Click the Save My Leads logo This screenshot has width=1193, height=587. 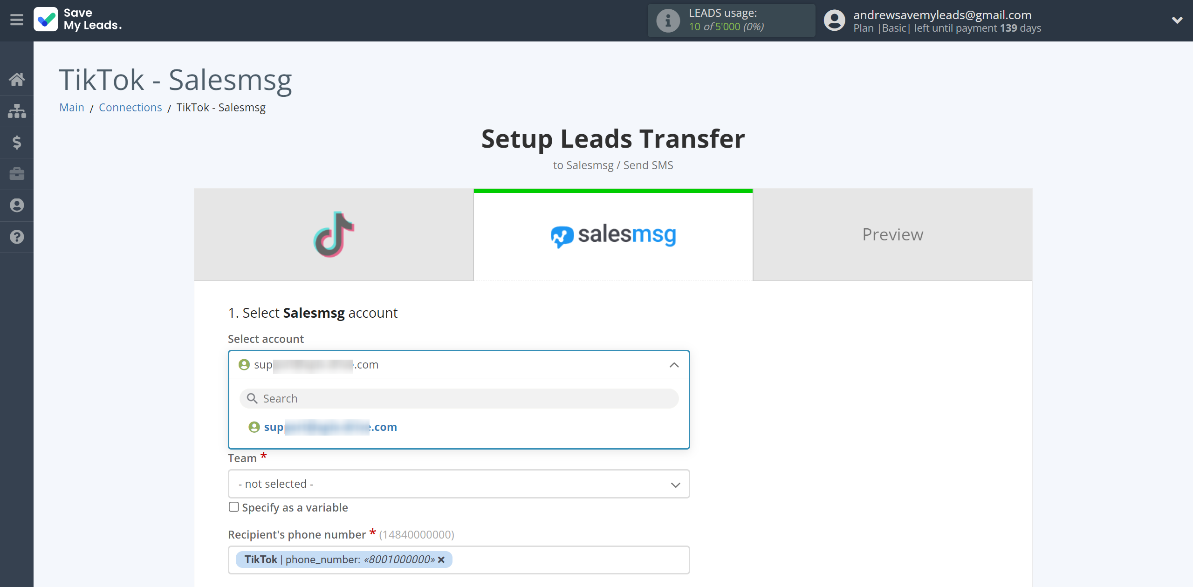(78, 20)
